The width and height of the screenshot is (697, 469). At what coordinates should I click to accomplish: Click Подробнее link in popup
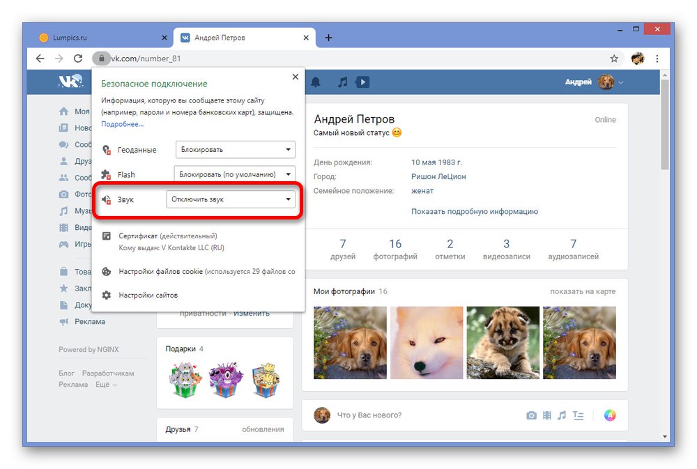click(x=122, y=124)
